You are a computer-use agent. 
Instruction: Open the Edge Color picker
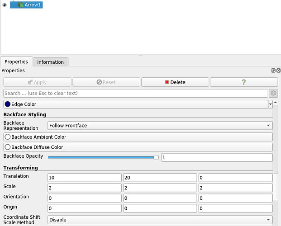(135, 104)
